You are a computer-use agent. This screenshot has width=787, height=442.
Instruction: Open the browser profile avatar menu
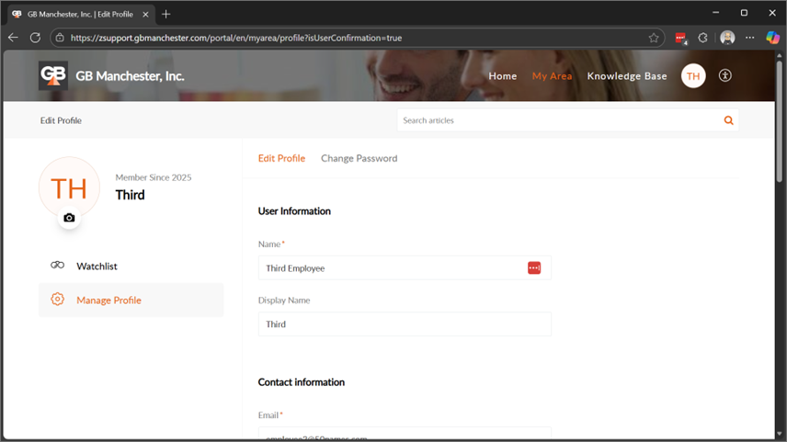727,38
